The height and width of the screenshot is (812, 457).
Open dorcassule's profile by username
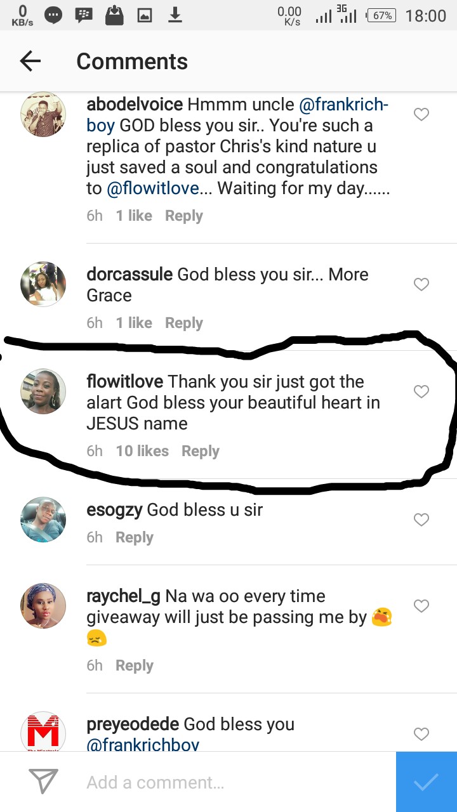(x=129, y=275)
